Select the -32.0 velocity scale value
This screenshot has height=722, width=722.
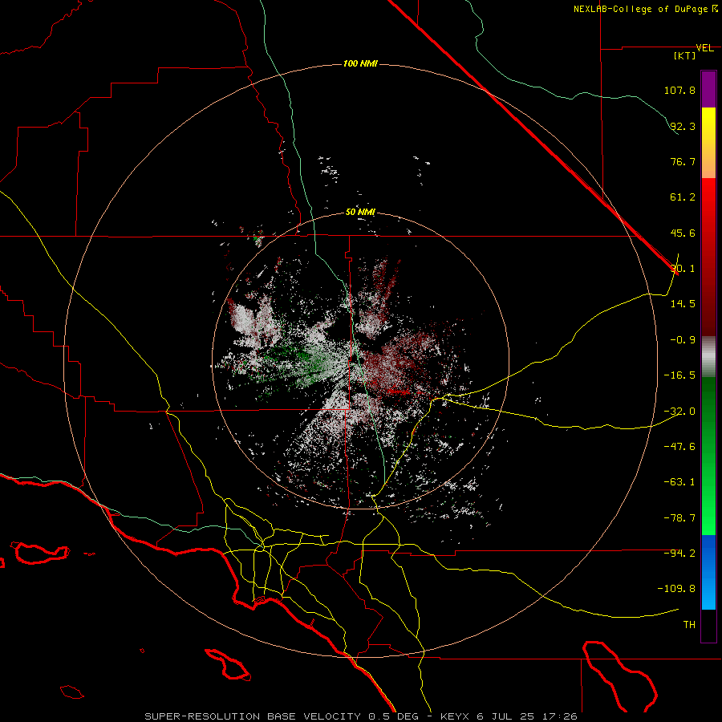pos(679,412)
